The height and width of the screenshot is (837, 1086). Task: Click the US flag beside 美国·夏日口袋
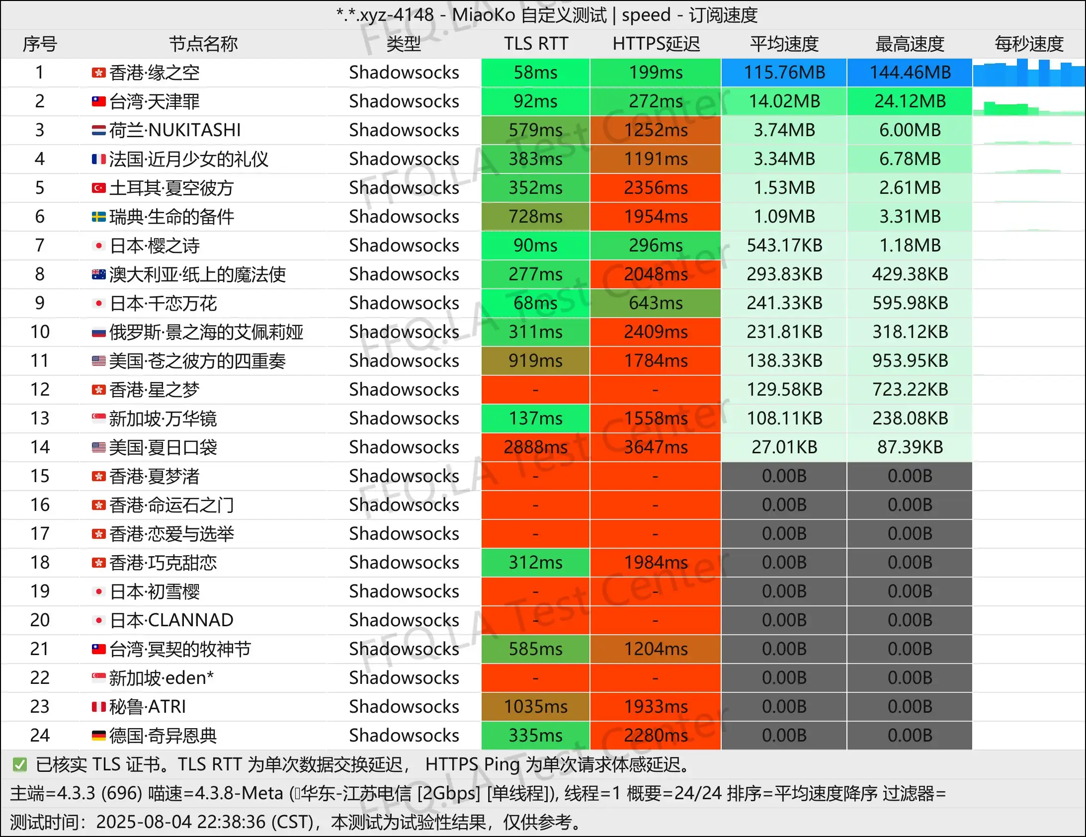click(98, 448)
